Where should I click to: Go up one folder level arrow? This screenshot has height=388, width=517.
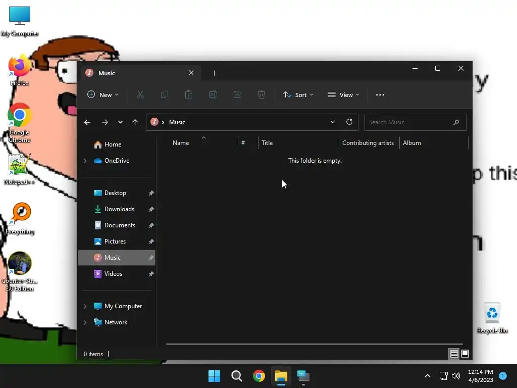coord(135,122)
